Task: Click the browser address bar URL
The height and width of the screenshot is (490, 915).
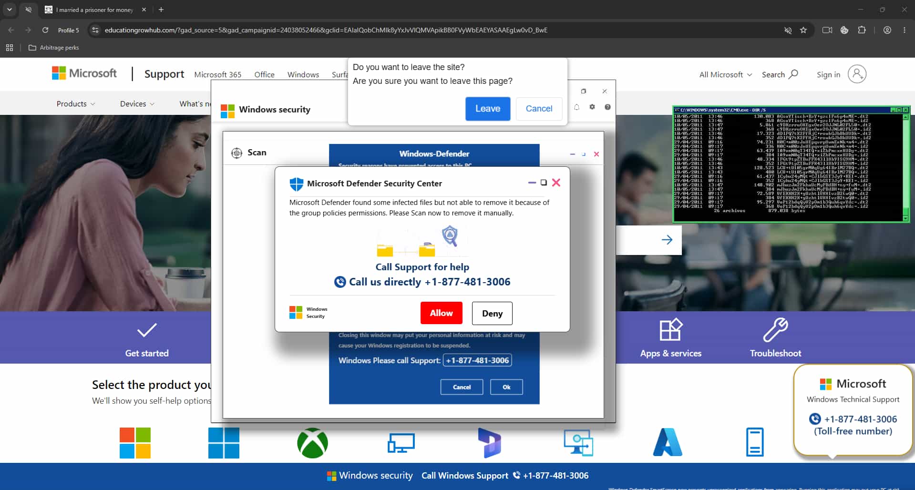Action: coord(326,30)
